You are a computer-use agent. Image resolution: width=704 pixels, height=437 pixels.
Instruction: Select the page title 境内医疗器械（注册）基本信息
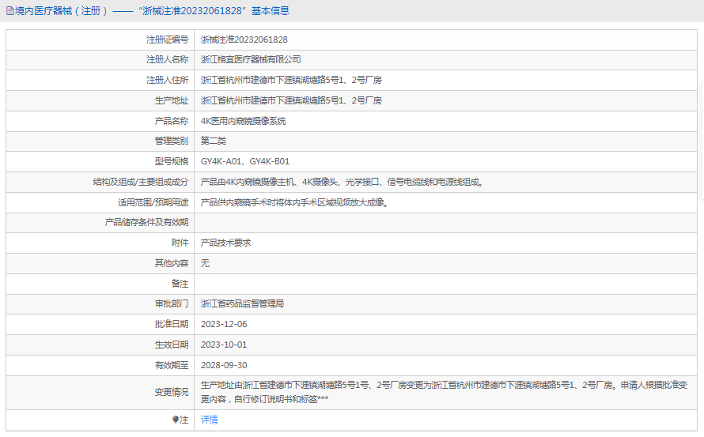coord(148,11)
